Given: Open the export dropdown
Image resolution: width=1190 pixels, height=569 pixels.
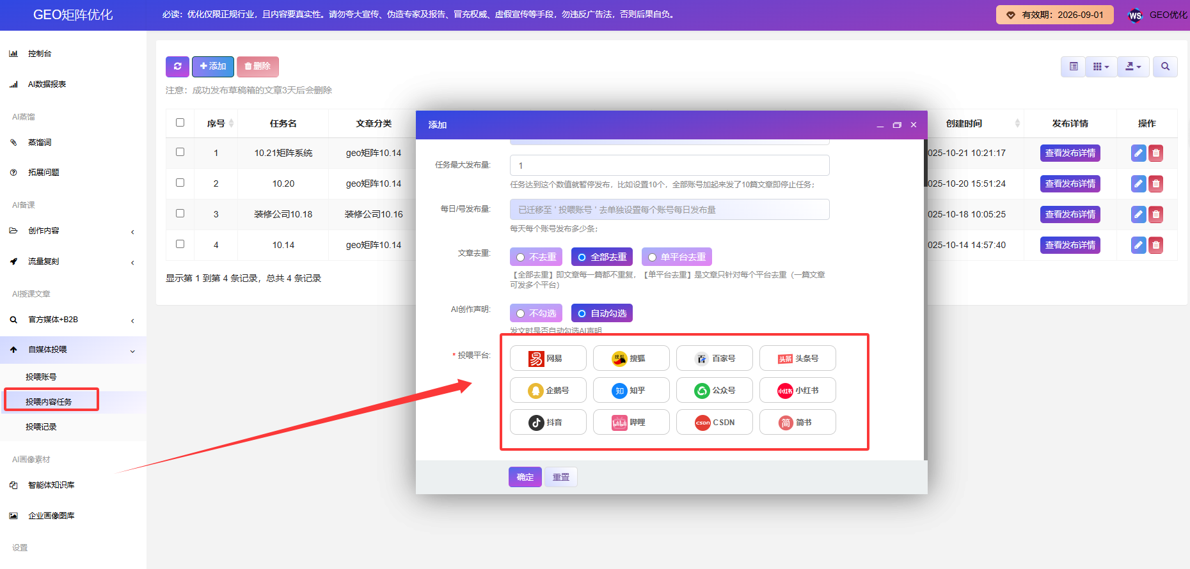Looking at the screenshot, I should tap(1133, 66).
